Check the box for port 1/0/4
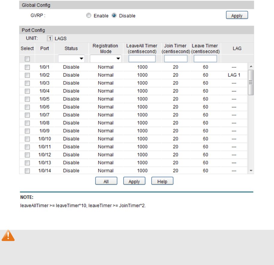 [27, 91]
